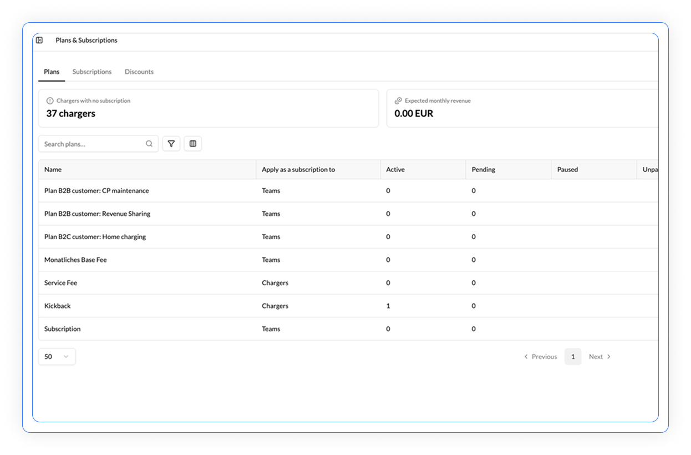Click the Plans & Subscriptions page title

[x=87, y=40]
